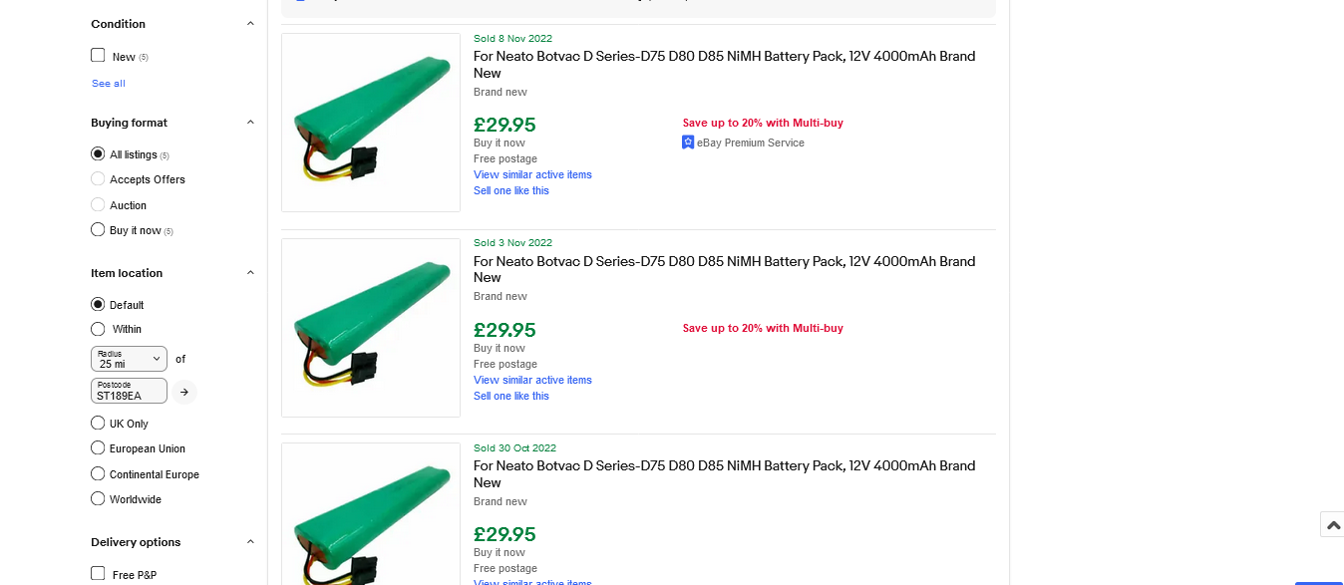Collapse the Buying format filter section
The image size is (1344, 585).
pyautogui.click(x=250, y=123)
